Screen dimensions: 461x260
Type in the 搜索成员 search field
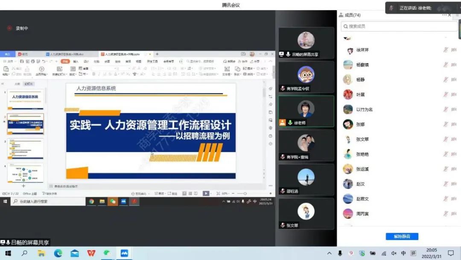(x=399, y=26)
